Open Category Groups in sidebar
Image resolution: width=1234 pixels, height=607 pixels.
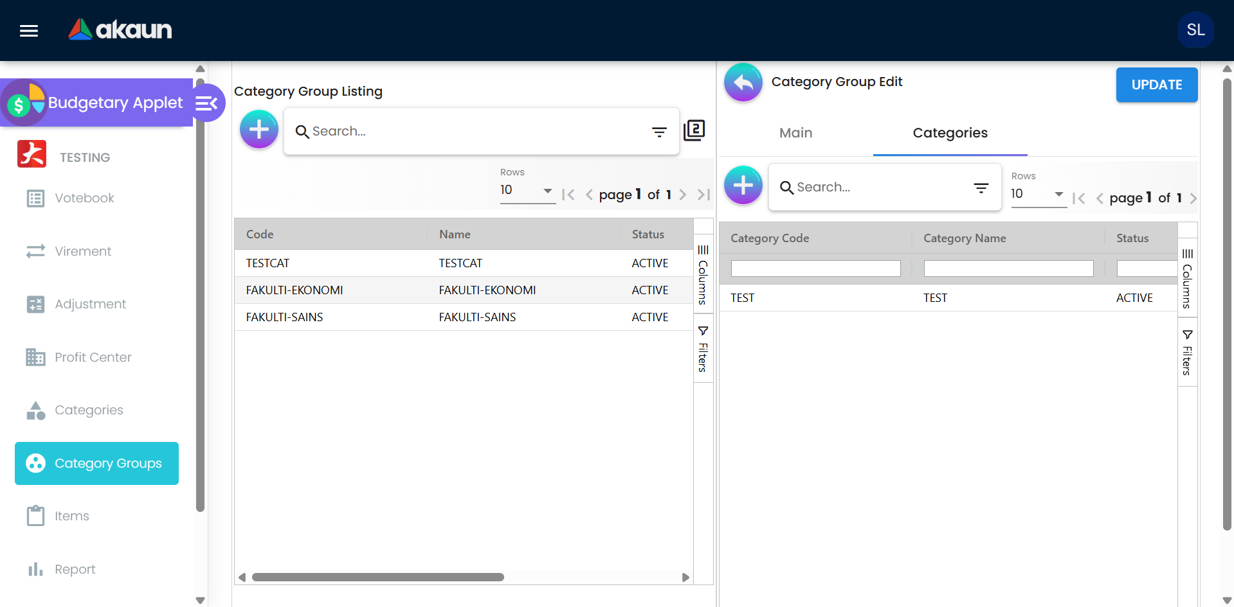96,463
